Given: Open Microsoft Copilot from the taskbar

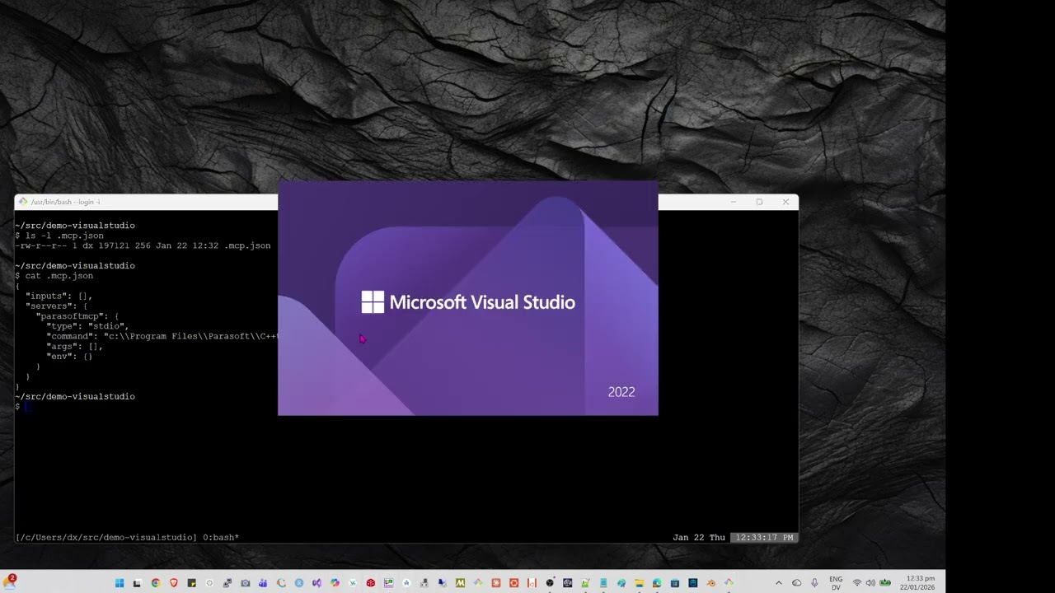Looking at the screenshot, I should (335, 583).
